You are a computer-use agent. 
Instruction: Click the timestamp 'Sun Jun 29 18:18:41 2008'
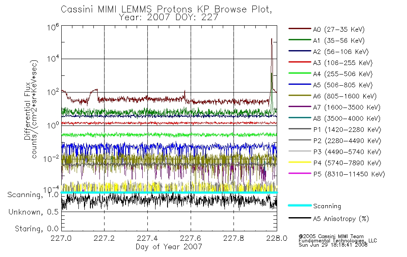point(333,245)
